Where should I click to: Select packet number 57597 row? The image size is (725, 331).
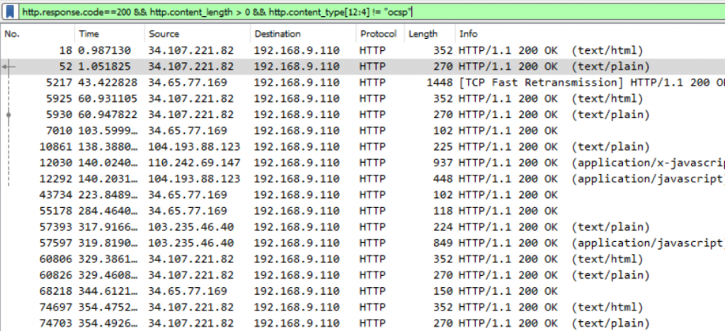[362, 243]
